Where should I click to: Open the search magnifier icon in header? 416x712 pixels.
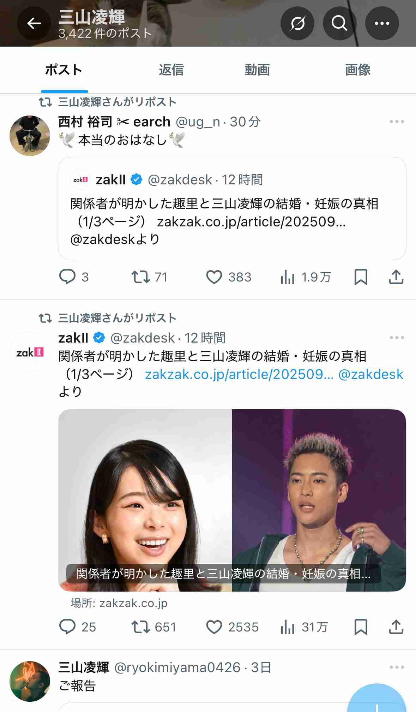coord(339,24)
